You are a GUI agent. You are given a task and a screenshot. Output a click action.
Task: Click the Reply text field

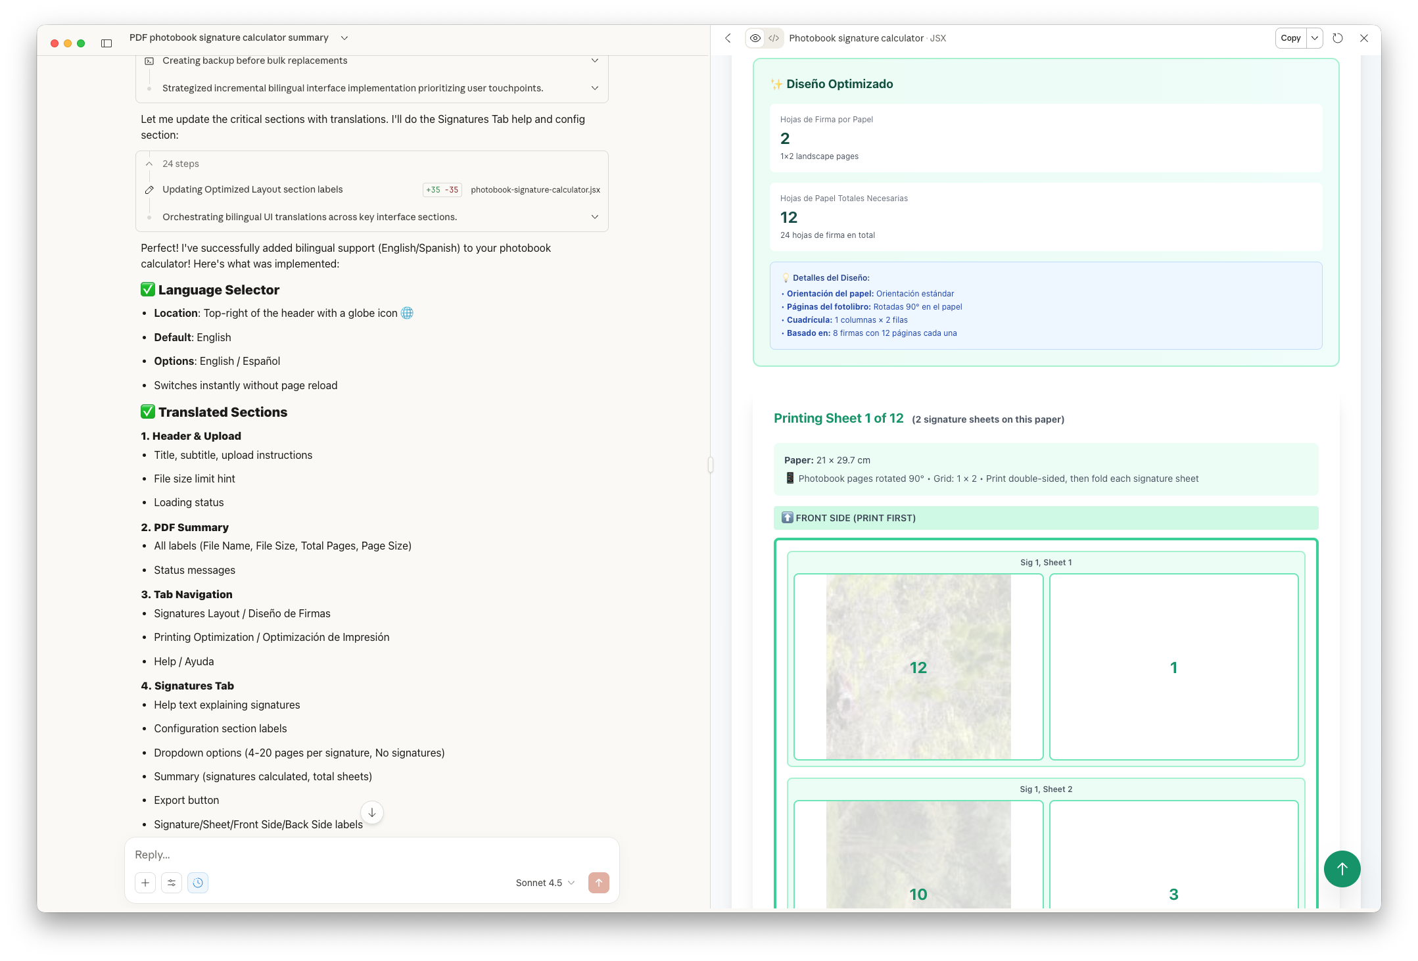pyautogui.click(x=371, y=855)
